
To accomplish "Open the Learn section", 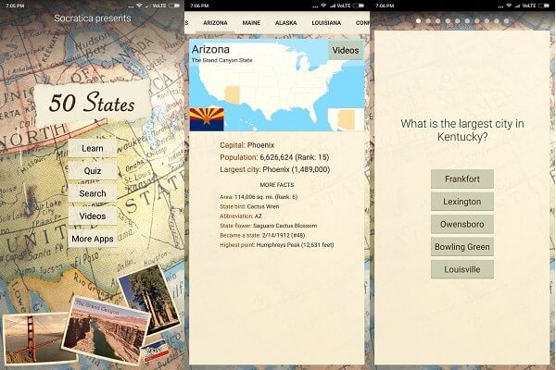I will point(92,148).
